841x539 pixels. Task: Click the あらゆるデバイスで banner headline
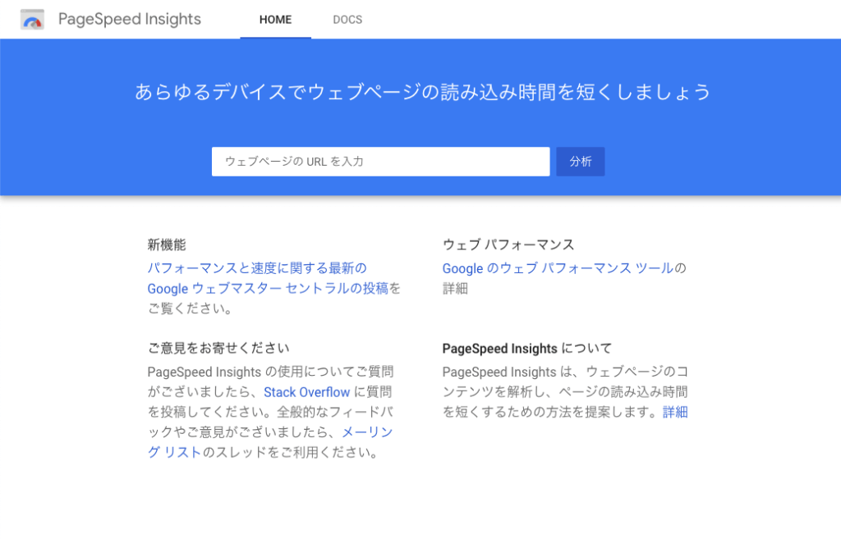[423, 92]
